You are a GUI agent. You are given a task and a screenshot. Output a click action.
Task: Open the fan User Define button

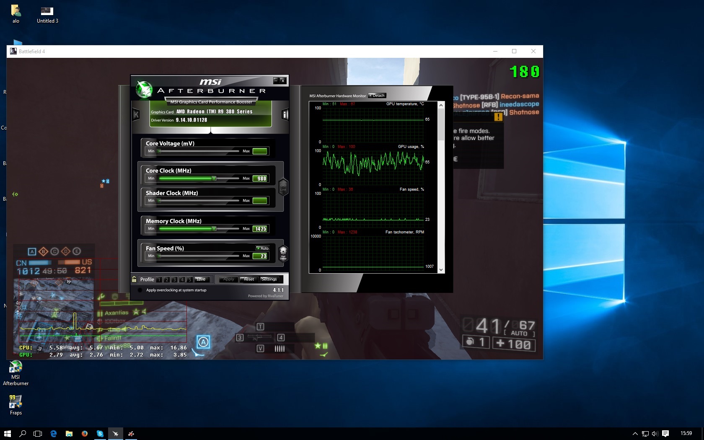(283, 254)
